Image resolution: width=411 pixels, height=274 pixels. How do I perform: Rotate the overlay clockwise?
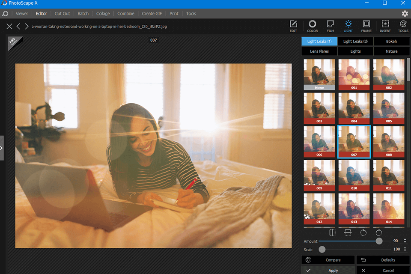(379, 232)
